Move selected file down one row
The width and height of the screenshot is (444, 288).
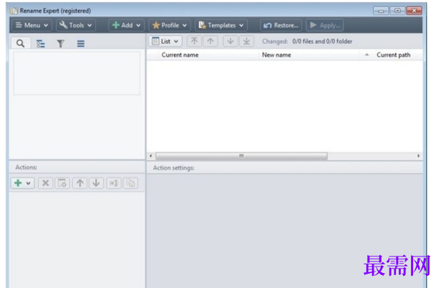(x=230, y=42)
